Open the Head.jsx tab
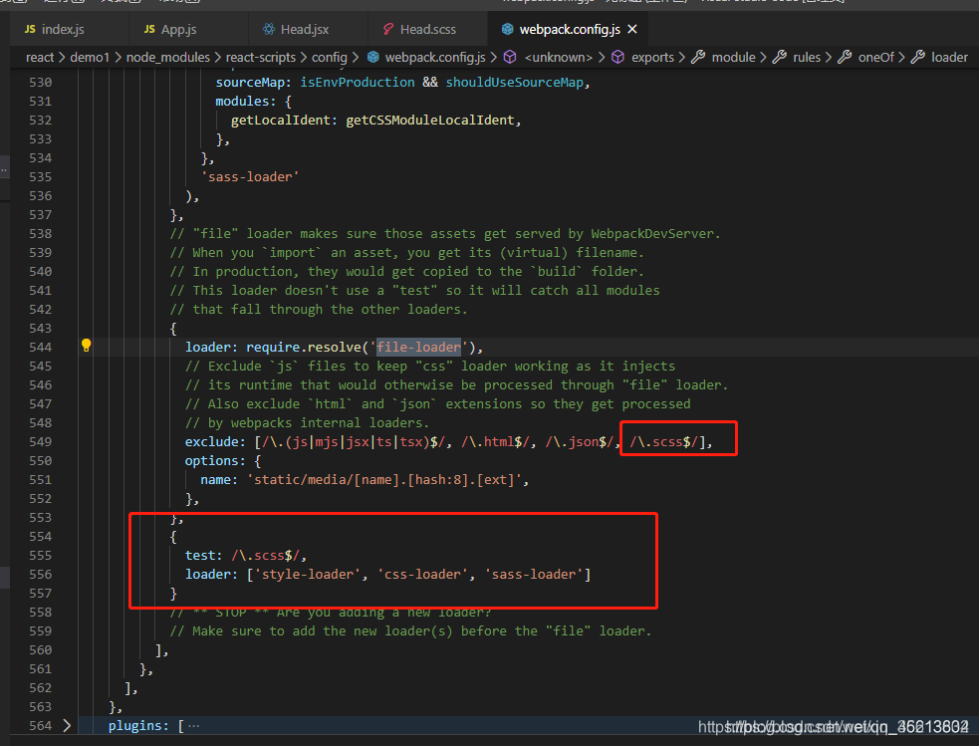Image resolution: width=979 pixels, height=746 pixels. [x=306, y=29]
